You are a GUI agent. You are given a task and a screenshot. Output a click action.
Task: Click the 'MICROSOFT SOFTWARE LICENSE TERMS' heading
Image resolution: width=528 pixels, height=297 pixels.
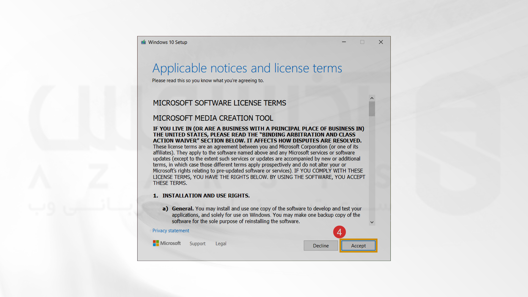coord(219,103)
